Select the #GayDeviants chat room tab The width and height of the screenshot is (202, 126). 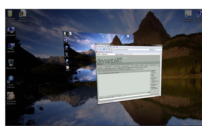(x=108, y=67)
